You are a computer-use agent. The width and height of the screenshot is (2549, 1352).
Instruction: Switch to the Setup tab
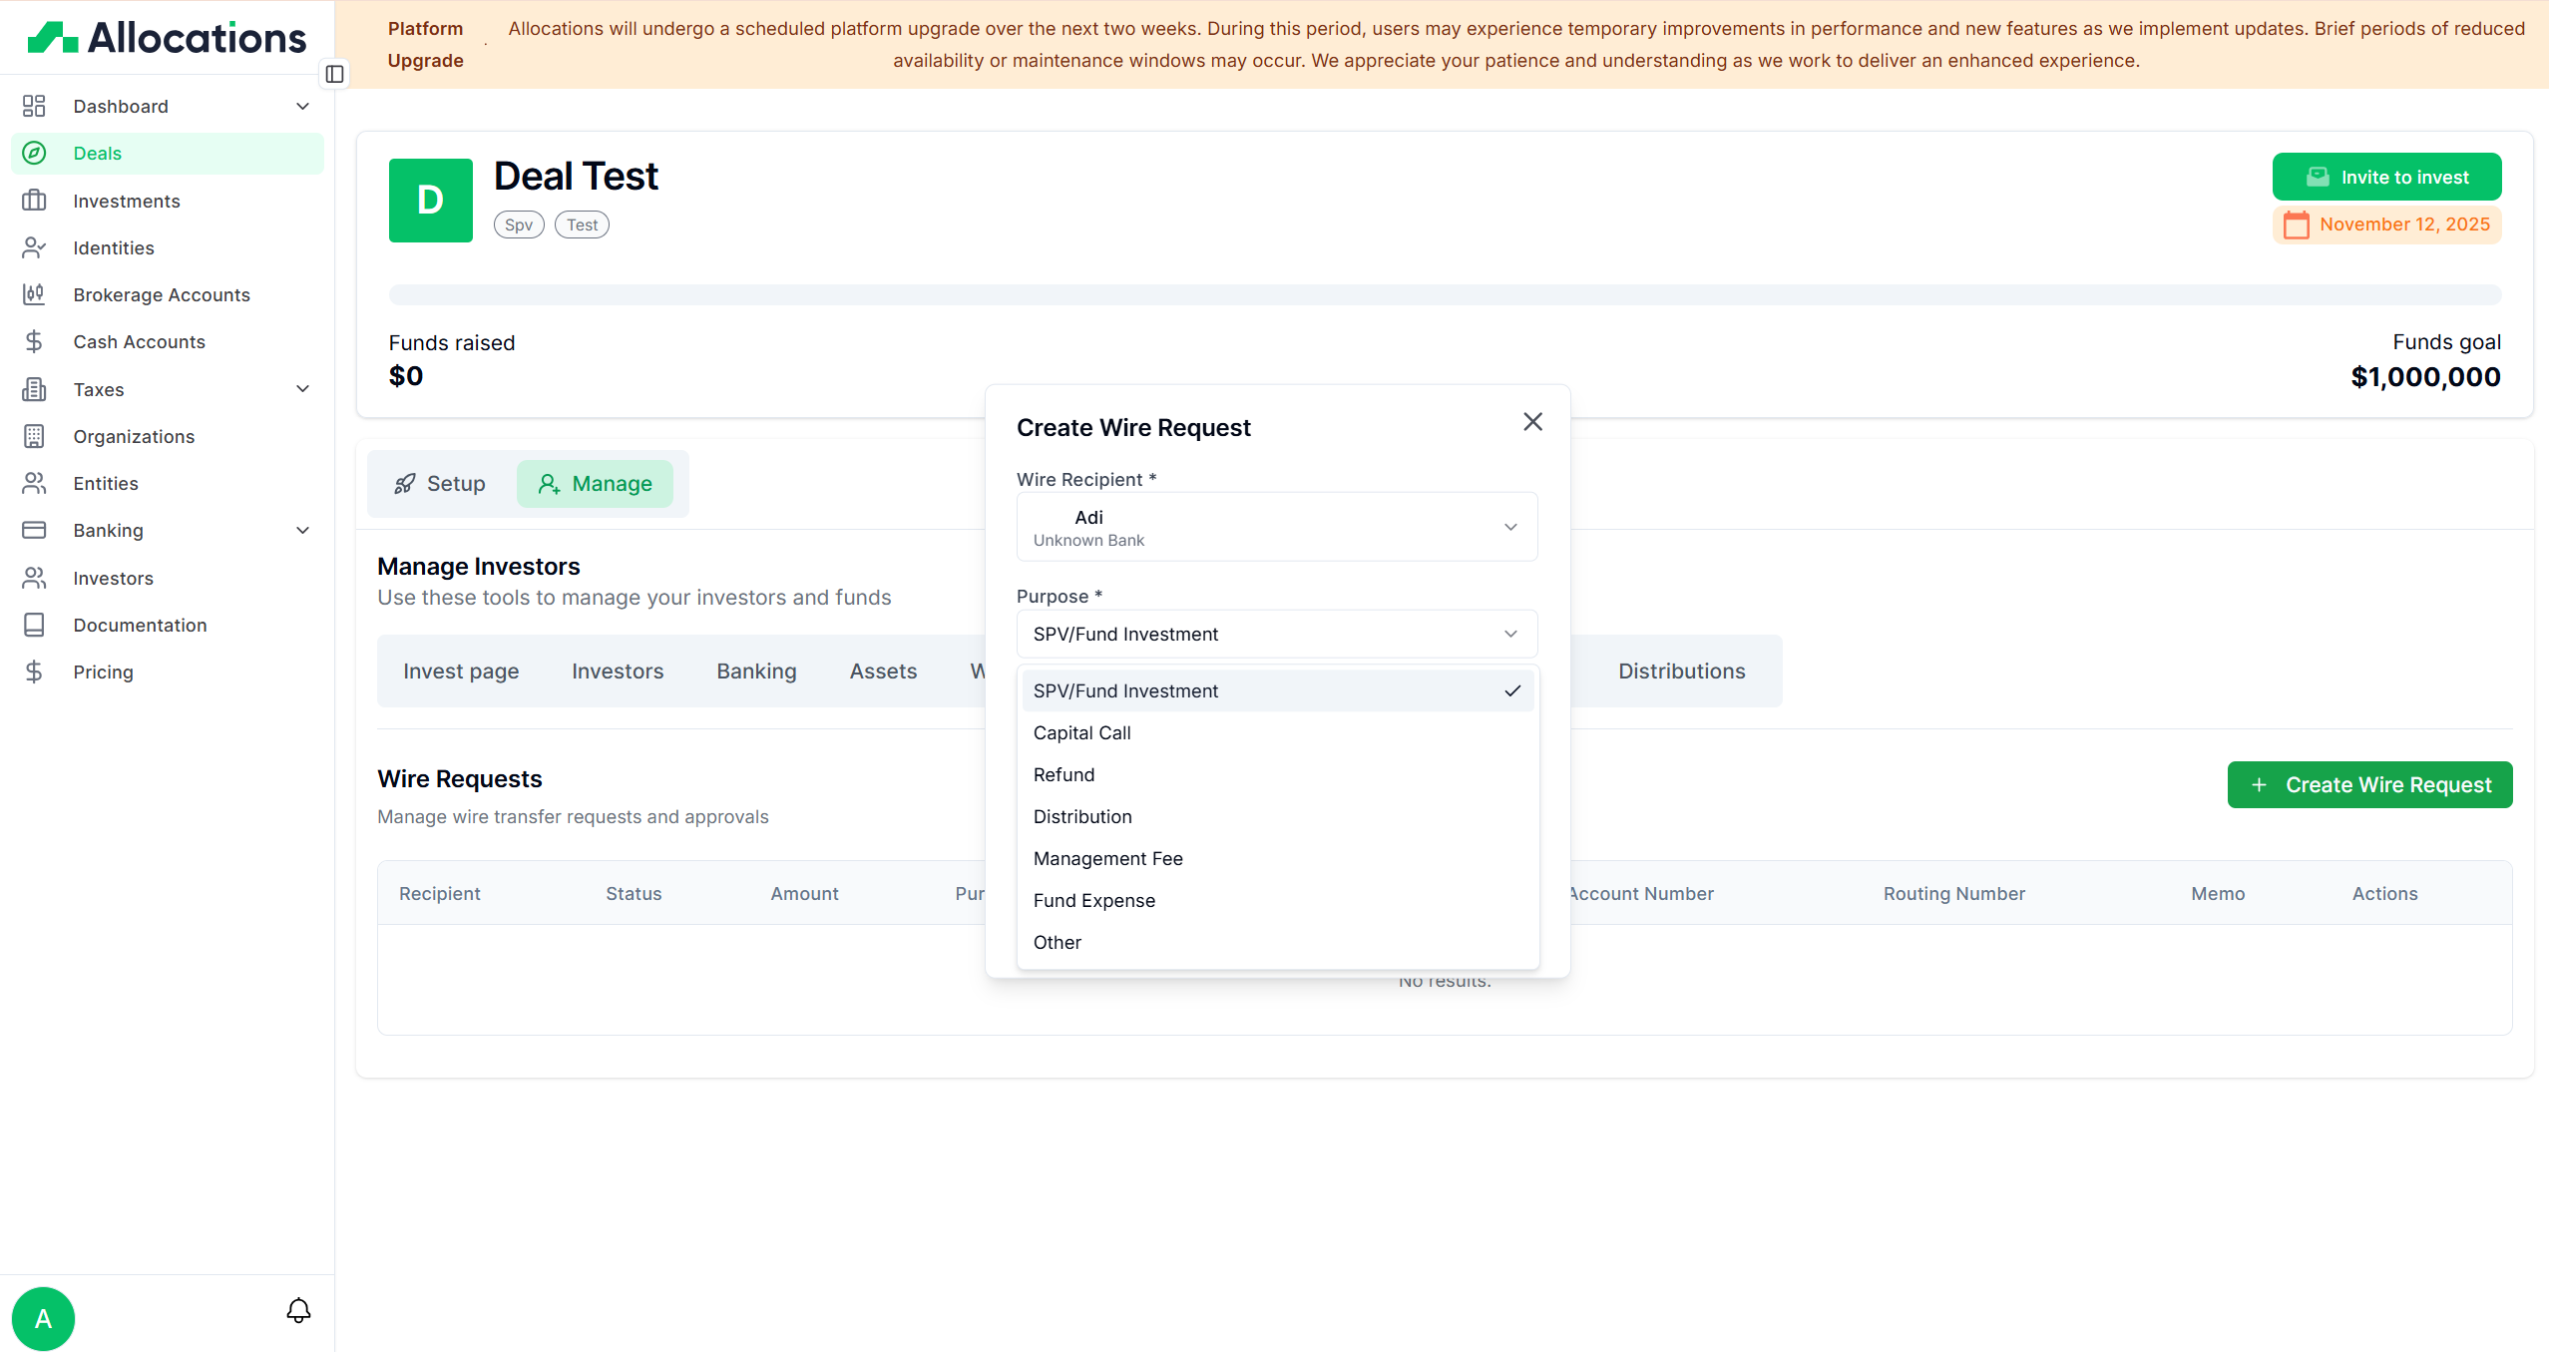click(x=440, y=484)
